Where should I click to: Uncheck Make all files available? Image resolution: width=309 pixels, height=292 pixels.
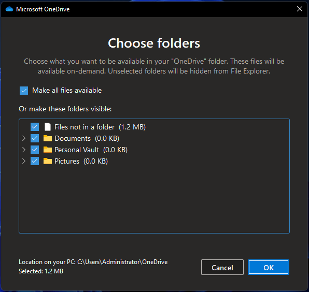coord(24,91)
